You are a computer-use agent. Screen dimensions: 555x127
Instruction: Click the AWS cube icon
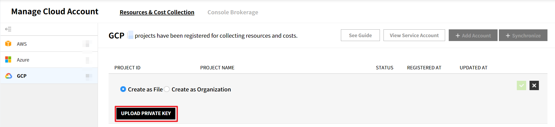[8, 44]
